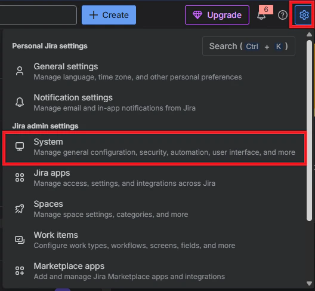315x291 pixels.
Task: Click 'Manage access, settings, and integrations' text
Action: [125, 183]
